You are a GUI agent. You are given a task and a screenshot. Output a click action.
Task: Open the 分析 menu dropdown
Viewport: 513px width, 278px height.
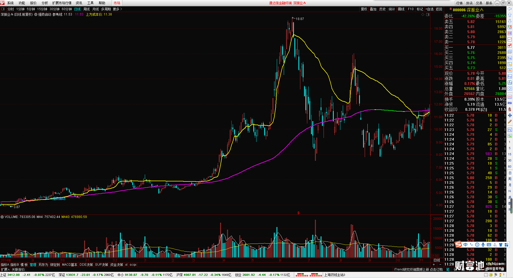(45, 3)
